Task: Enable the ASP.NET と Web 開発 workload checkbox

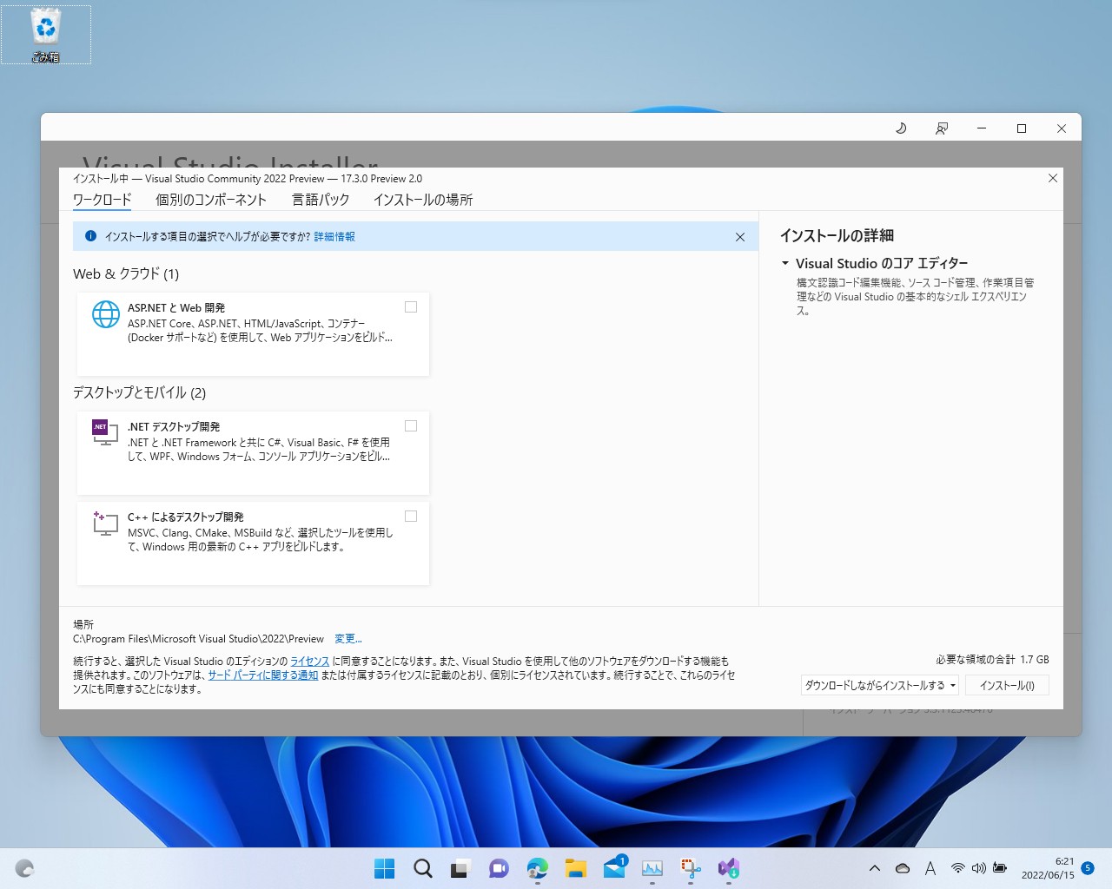Action: pyautogui.click(x=410, y=306)
